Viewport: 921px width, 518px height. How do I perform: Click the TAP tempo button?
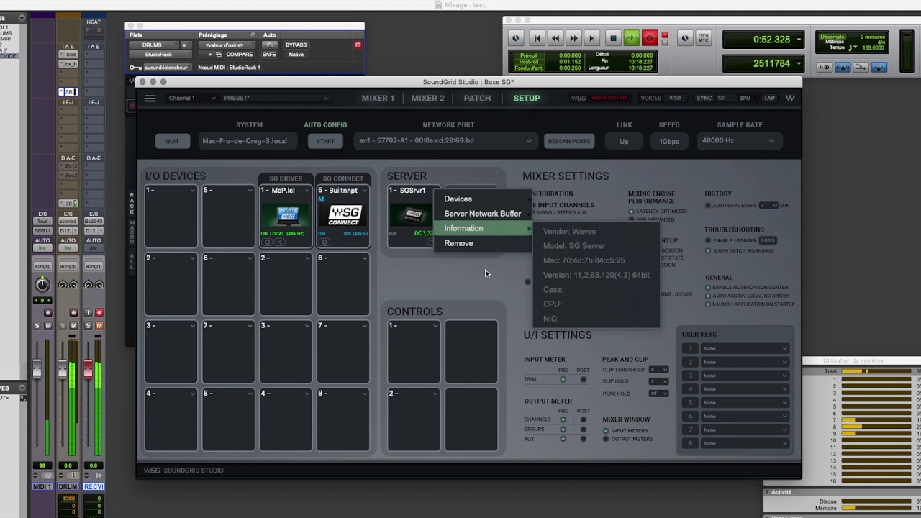coord(769,99)
